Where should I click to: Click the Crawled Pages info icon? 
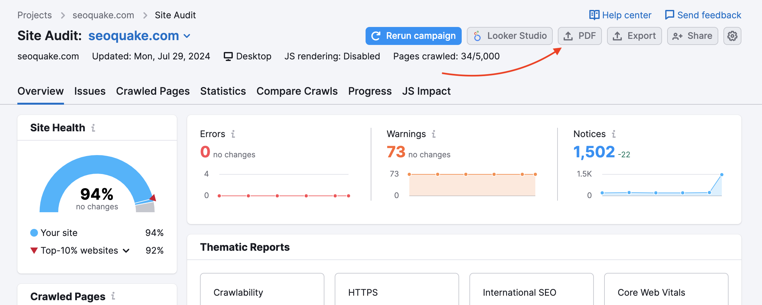(113, 297)
